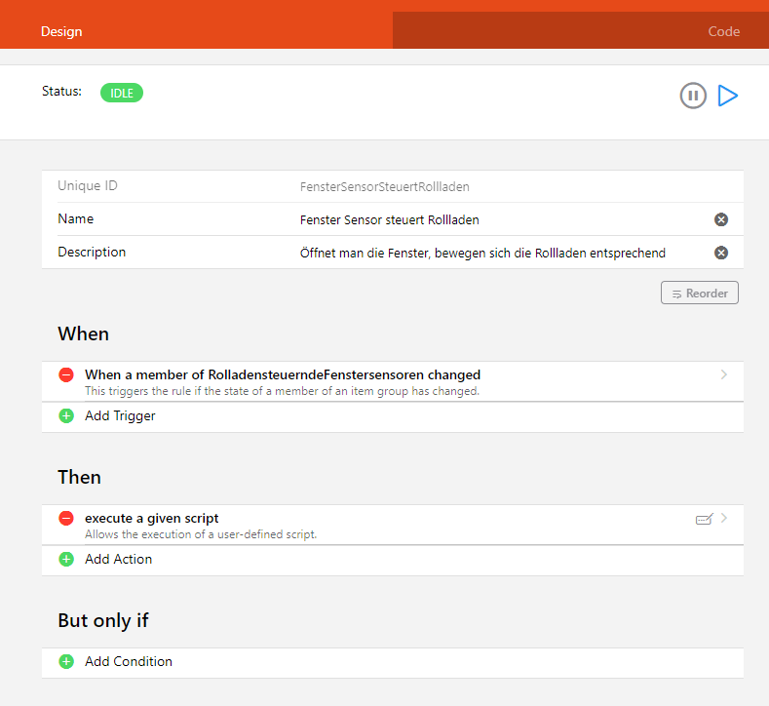Click the IDLE status badge
The height and width of the screenshot is (706, 769).
(122, 93)
